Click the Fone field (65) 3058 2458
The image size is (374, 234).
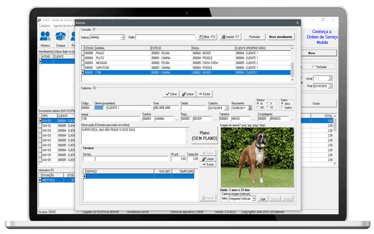(165, 108)
